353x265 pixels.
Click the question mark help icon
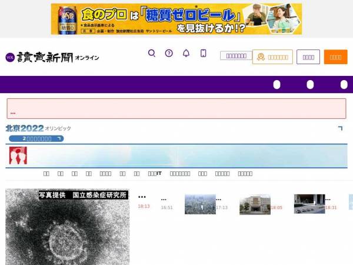169,53
